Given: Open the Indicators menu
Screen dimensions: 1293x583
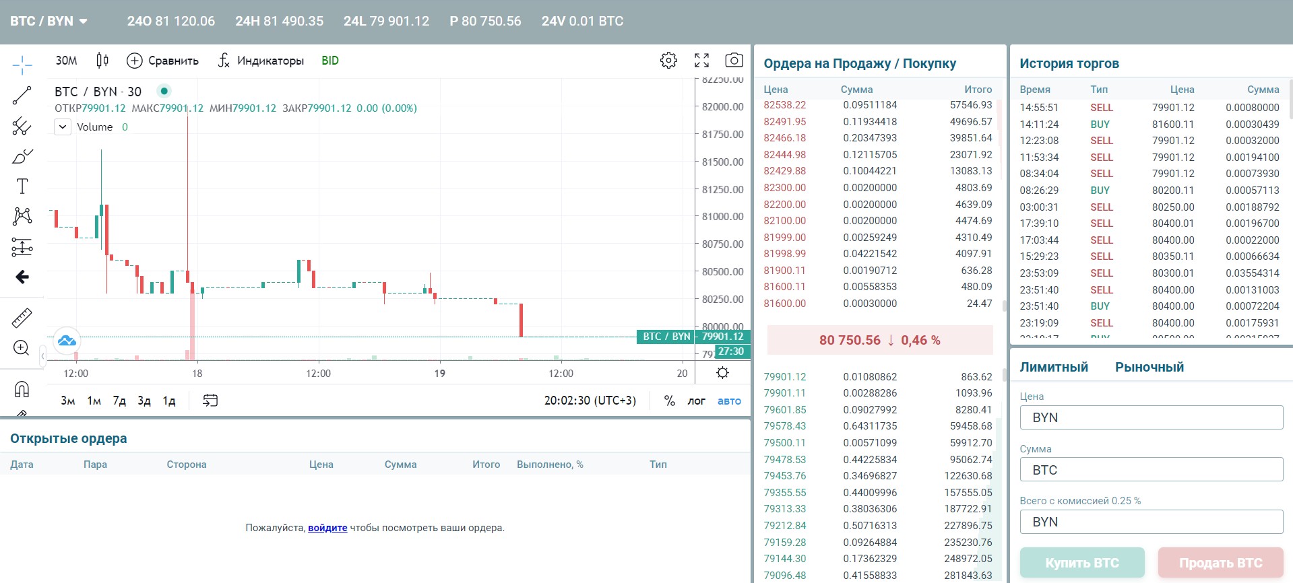Looking at the screenshot, I should pos(261,61).
